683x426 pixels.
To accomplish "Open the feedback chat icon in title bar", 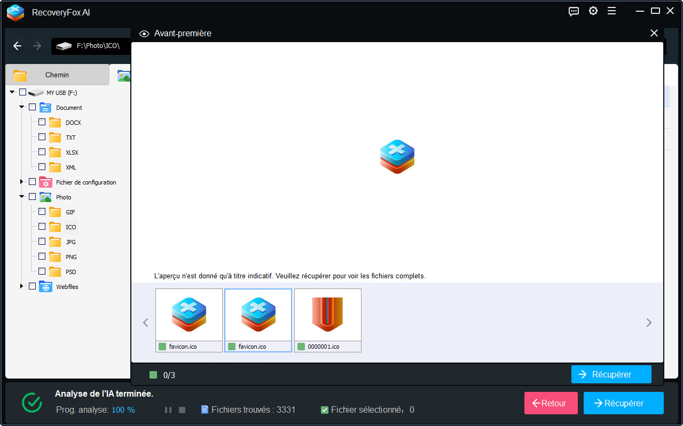I will 574,11.
